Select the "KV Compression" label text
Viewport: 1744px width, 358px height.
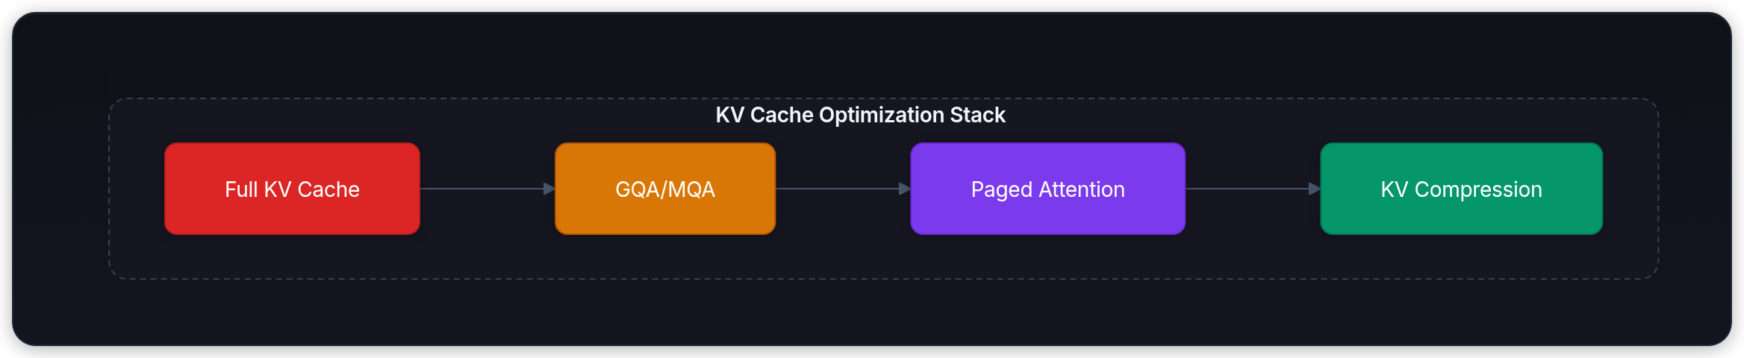[1461, 189]
